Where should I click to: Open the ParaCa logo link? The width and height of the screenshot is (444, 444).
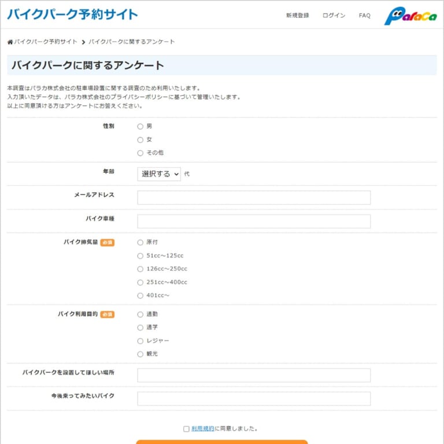click(410, 16)
